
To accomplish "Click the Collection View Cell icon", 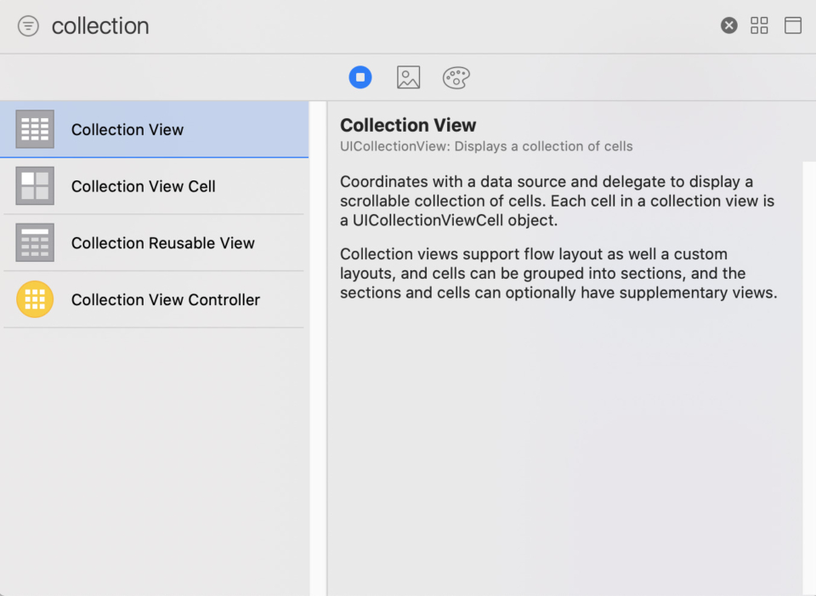I will coord(34,186).
